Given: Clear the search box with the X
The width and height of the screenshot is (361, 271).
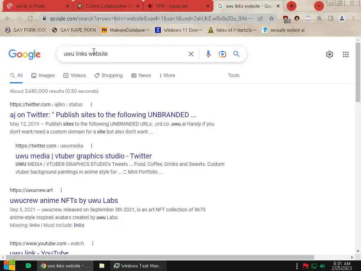Looking at the screenshot, I should point(191,54).
